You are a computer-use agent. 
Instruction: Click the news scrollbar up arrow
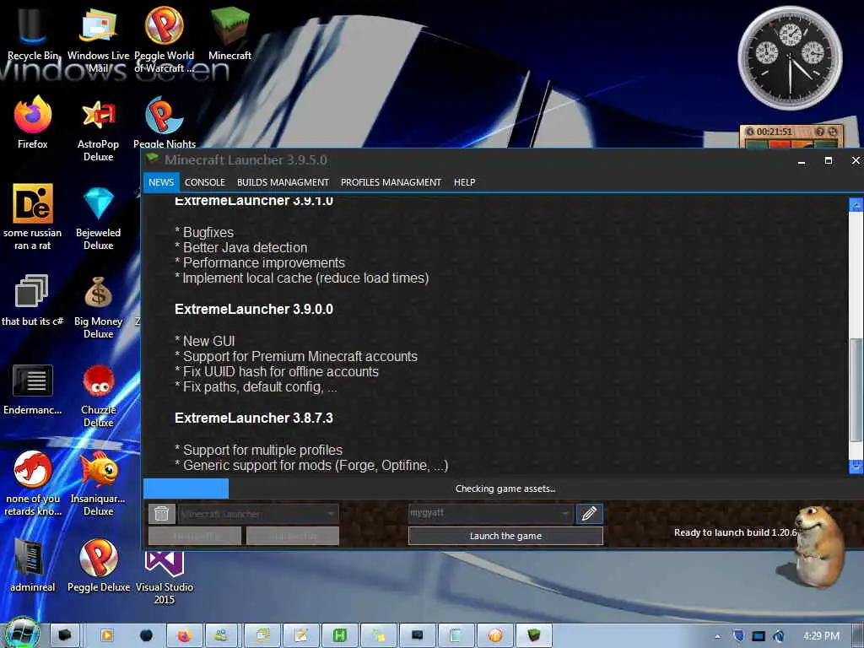tap(856, 205)
